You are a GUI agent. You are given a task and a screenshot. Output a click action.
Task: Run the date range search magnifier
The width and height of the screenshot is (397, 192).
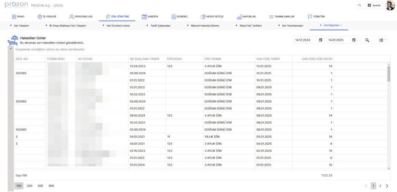click(x=367, y=40)
